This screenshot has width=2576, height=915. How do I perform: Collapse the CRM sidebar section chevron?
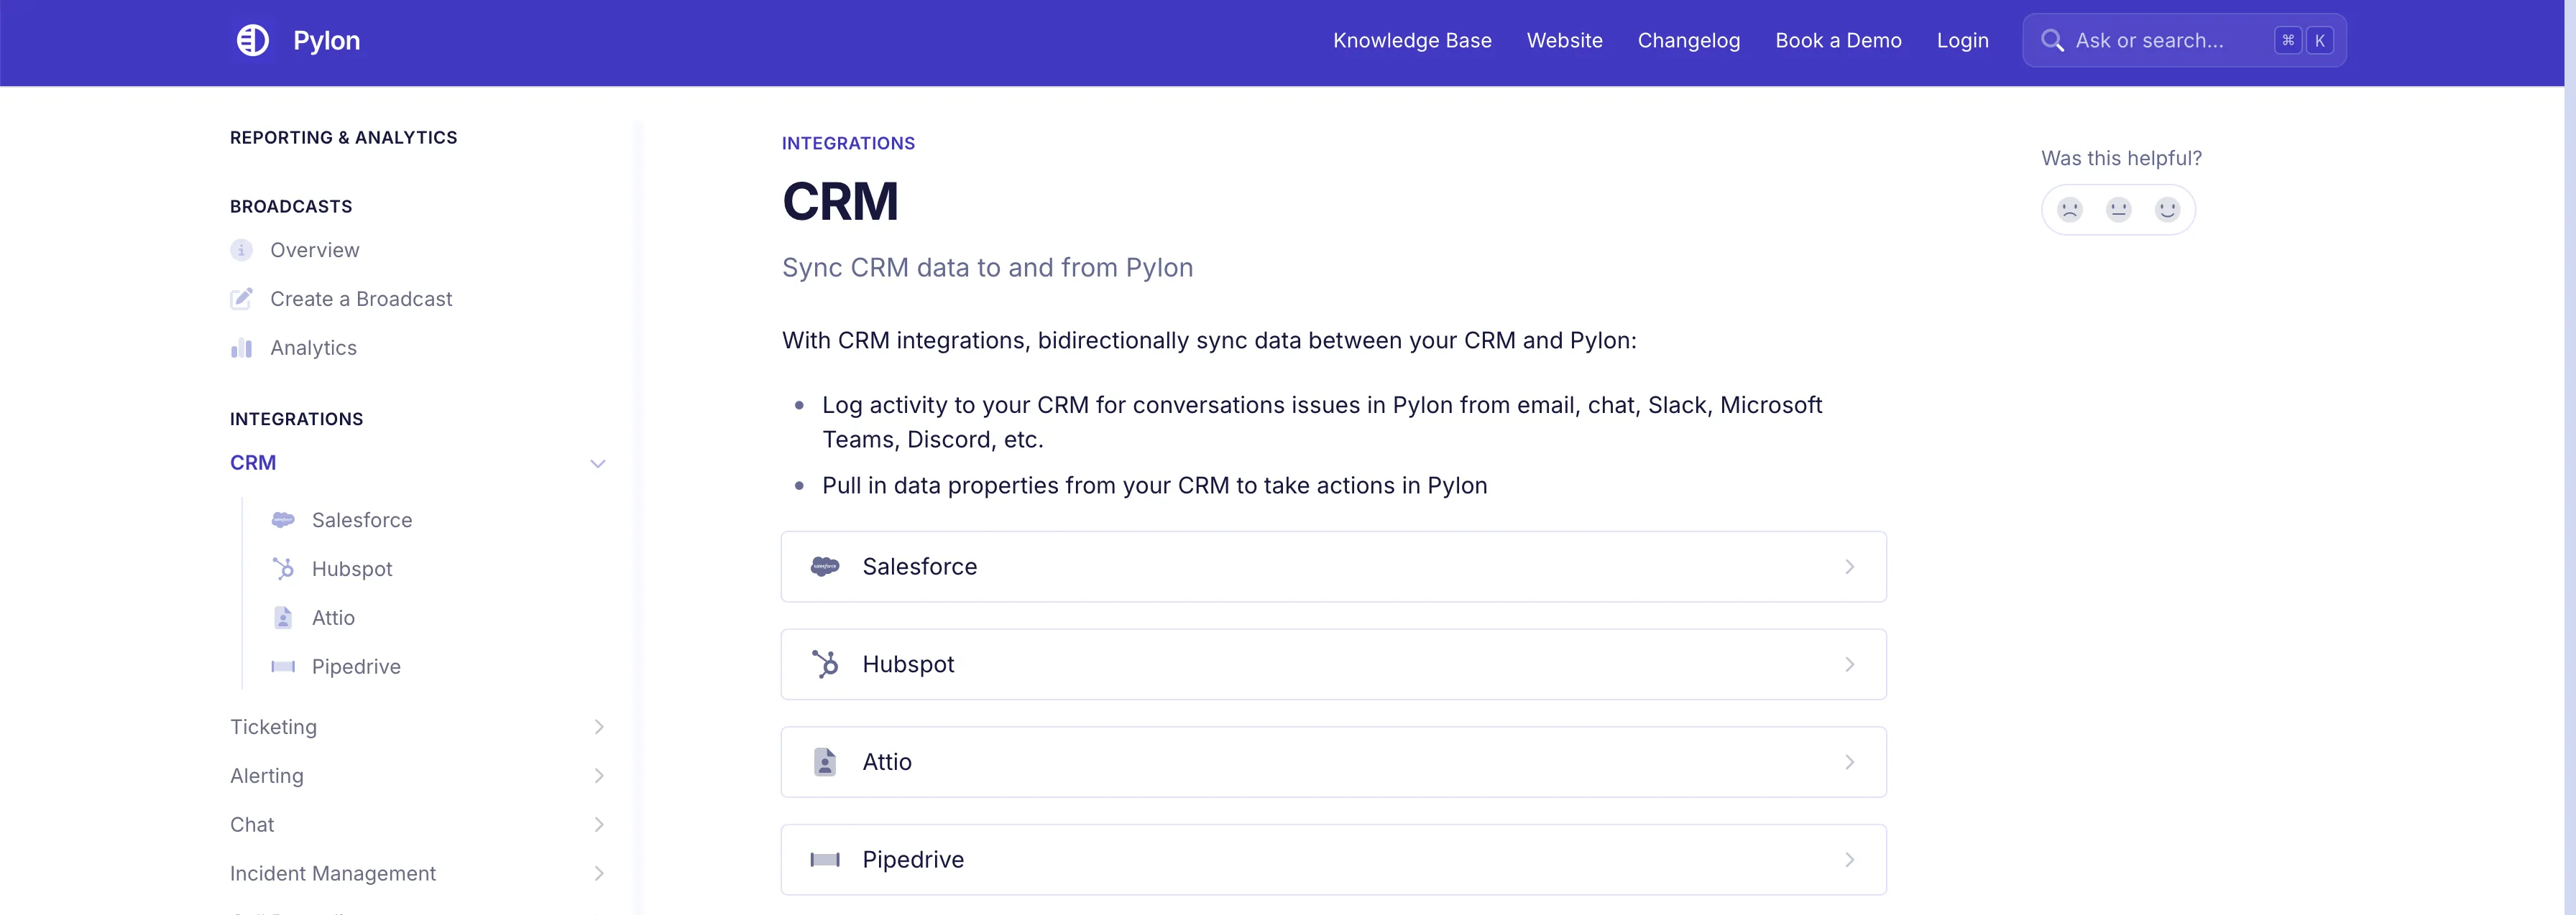[x=598, y=463]
